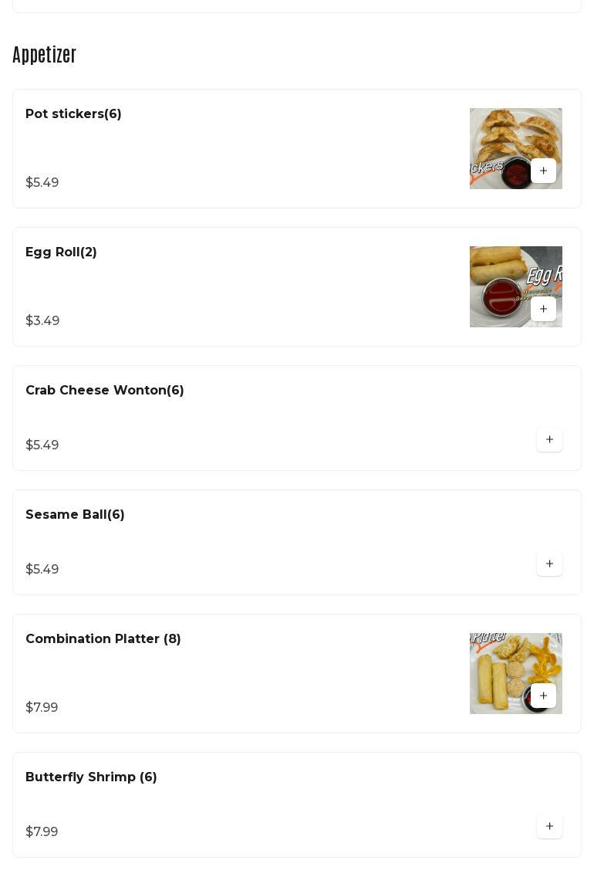Open the Pot stickers(6) item title
The width and height of the screenshot is (594, 877).
pos(73,114)
